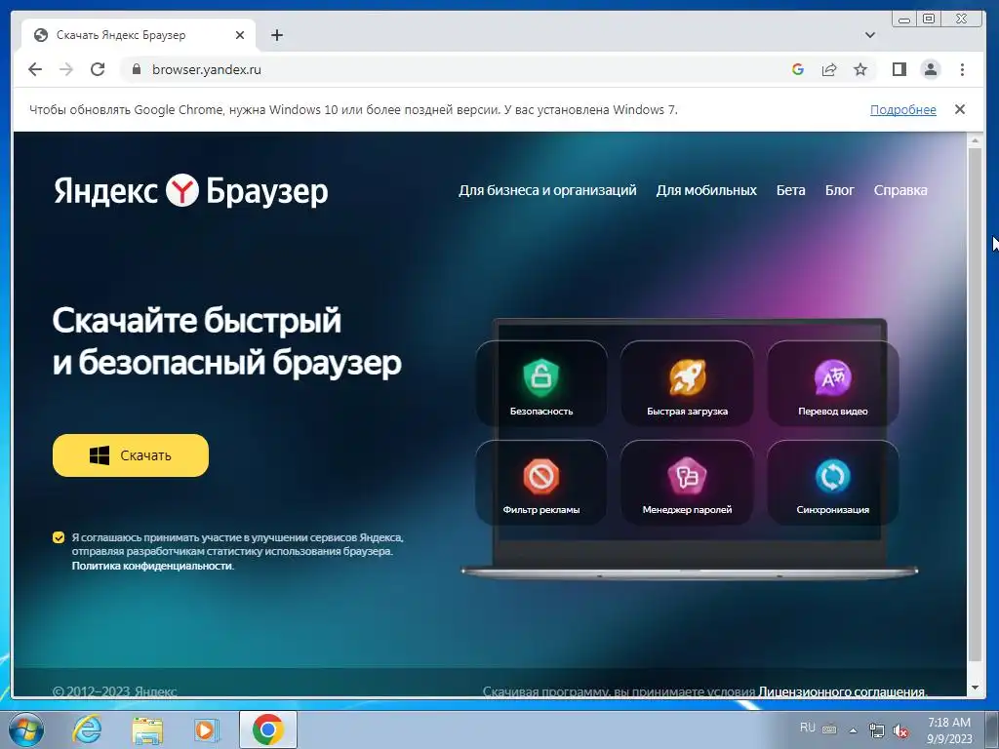Click the Google icon in address bar

(798, 69)
